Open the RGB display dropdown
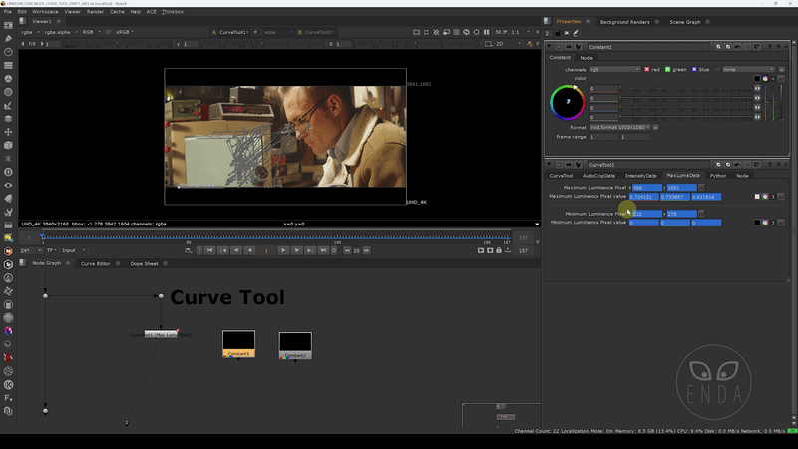This screenshot has height=449, width=798. click(x=91, y=32)
